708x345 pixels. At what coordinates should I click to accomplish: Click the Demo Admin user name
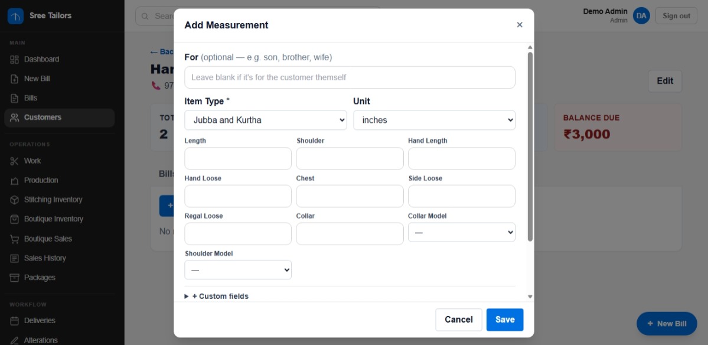pos(605,12)
